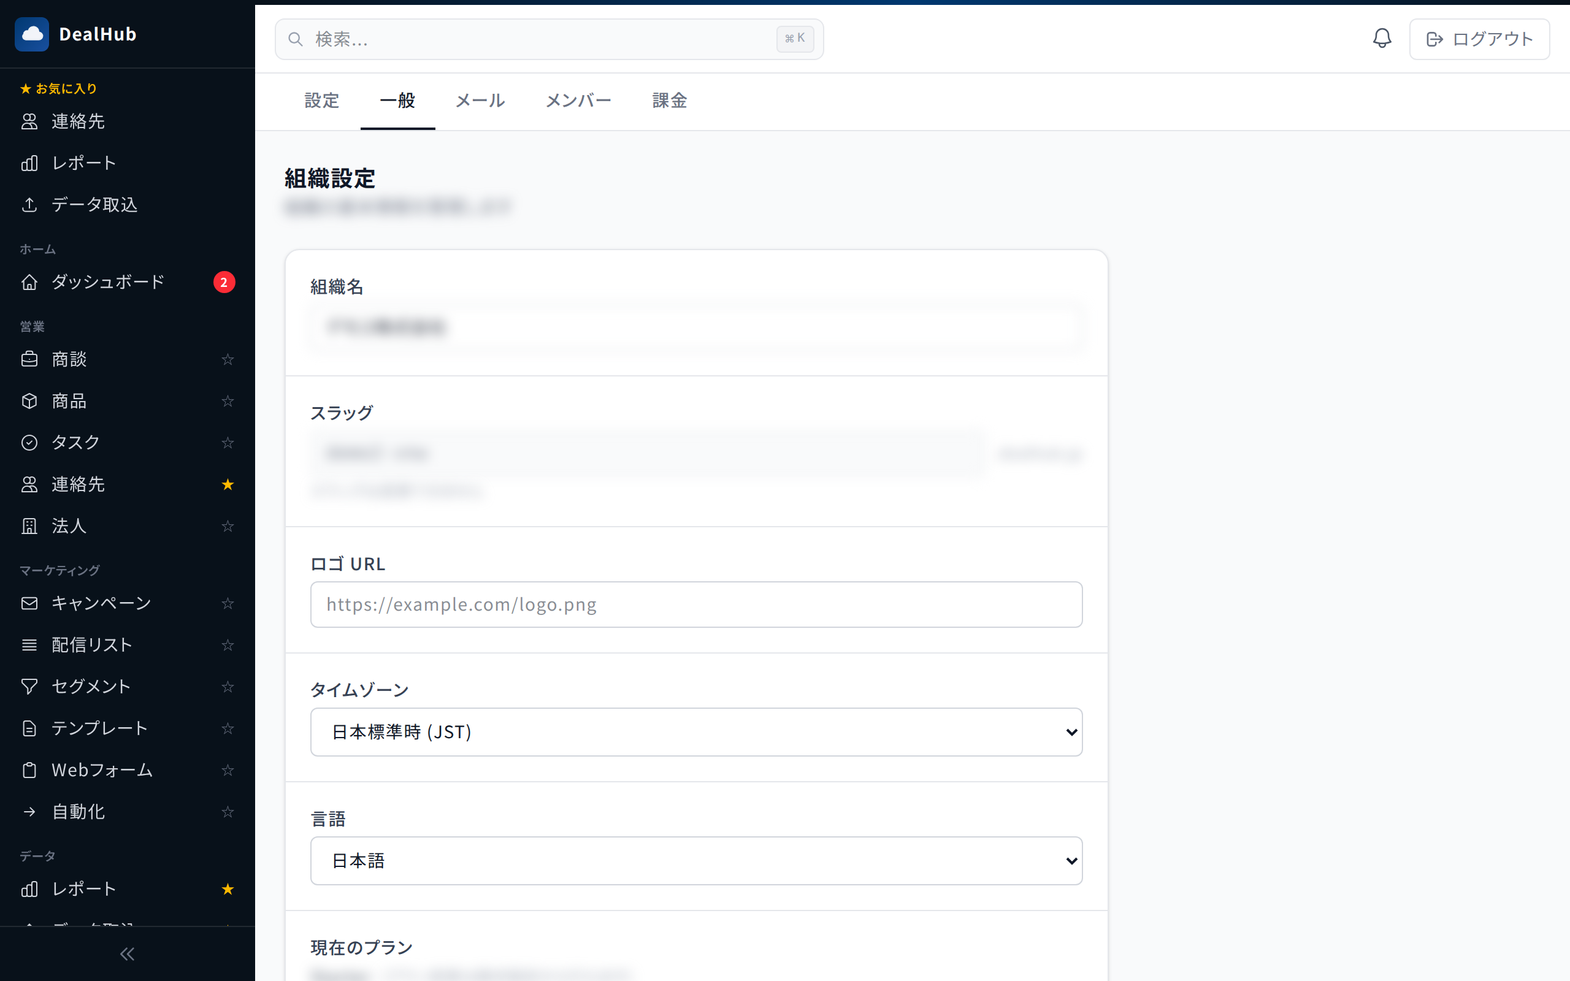Click the ロゴ URL input field
This screenshot has height=981, width=1570.
pos(695,605)
